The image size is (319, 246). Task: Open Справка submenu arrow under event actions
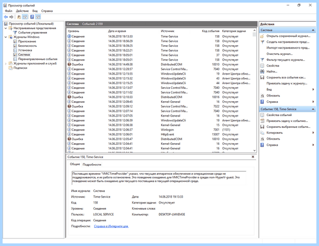(313, 145)
